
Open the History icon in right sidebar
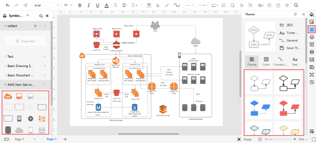(x=312, y=82)
